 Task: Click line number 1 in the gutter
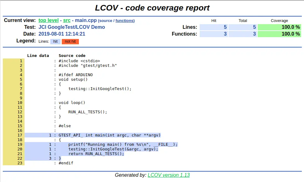pyautogui.click(x=21, y=61)
